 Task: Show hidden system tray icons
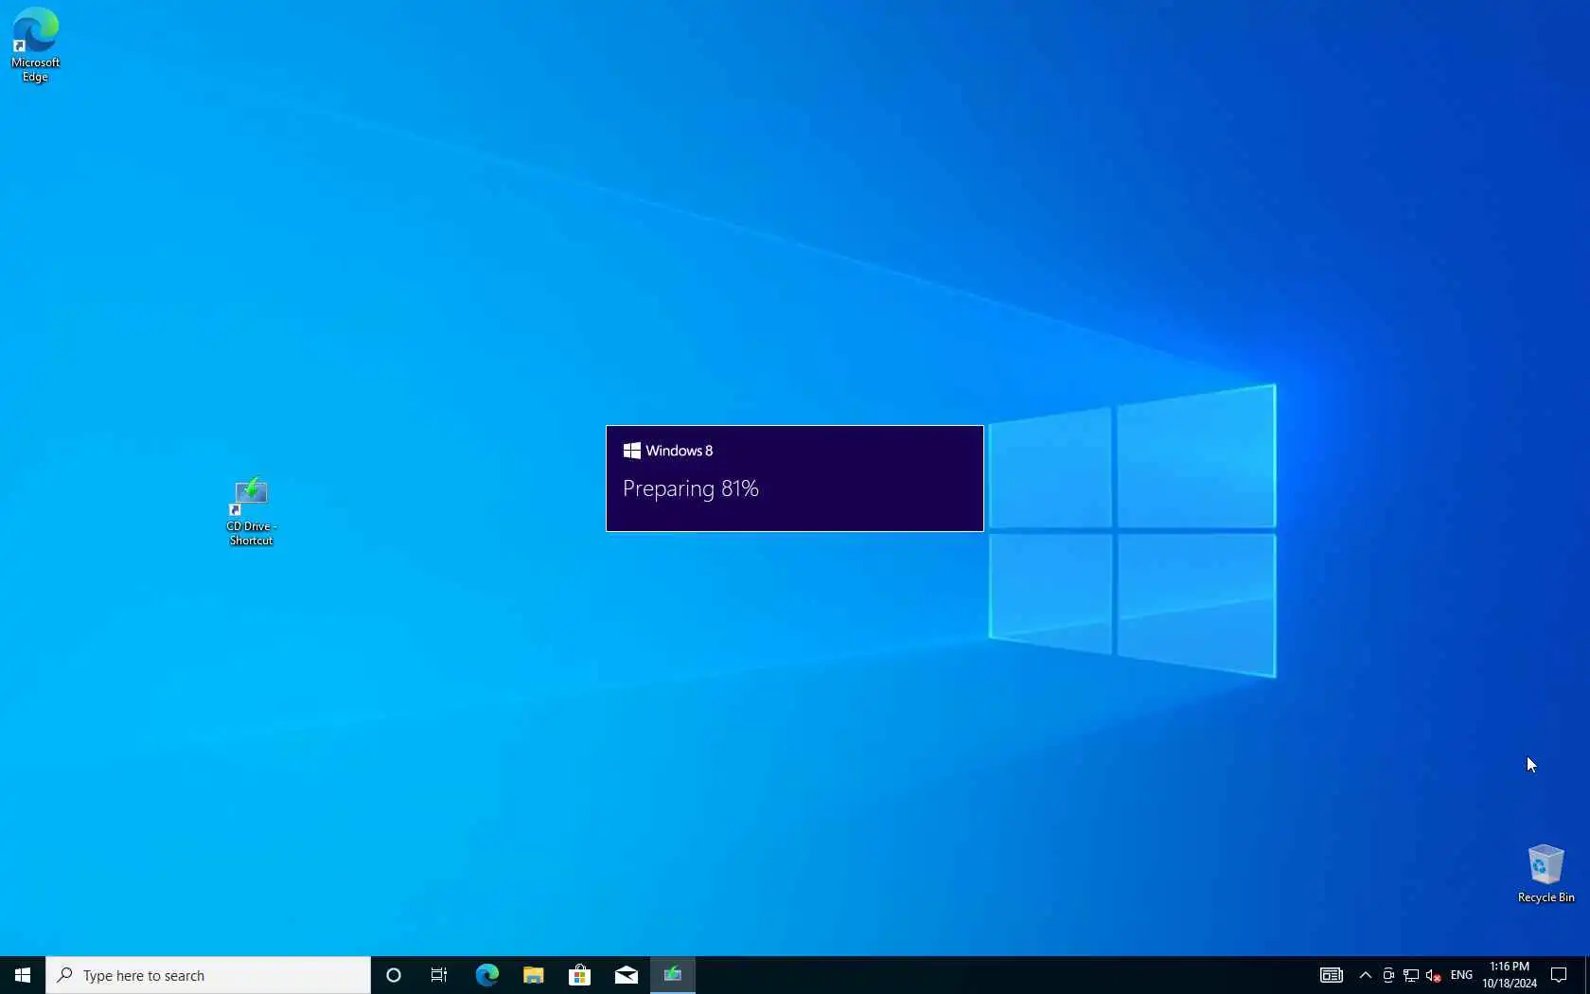(x=1365, y=975)
